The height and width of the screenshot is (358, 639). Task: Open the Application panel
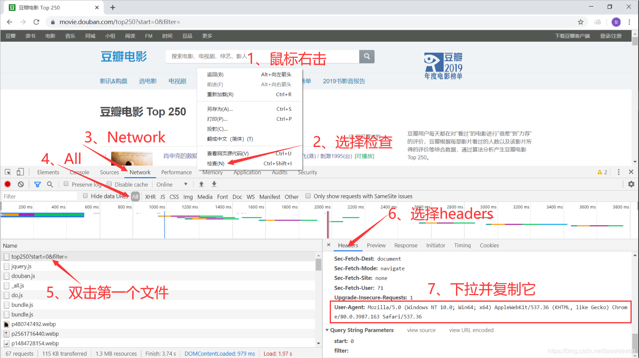coord(247,172)
